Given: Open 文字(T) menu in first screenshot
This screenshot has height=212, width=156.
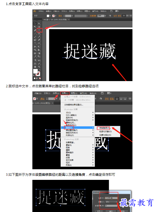Looking at the screenshot, I should point(64,11).
